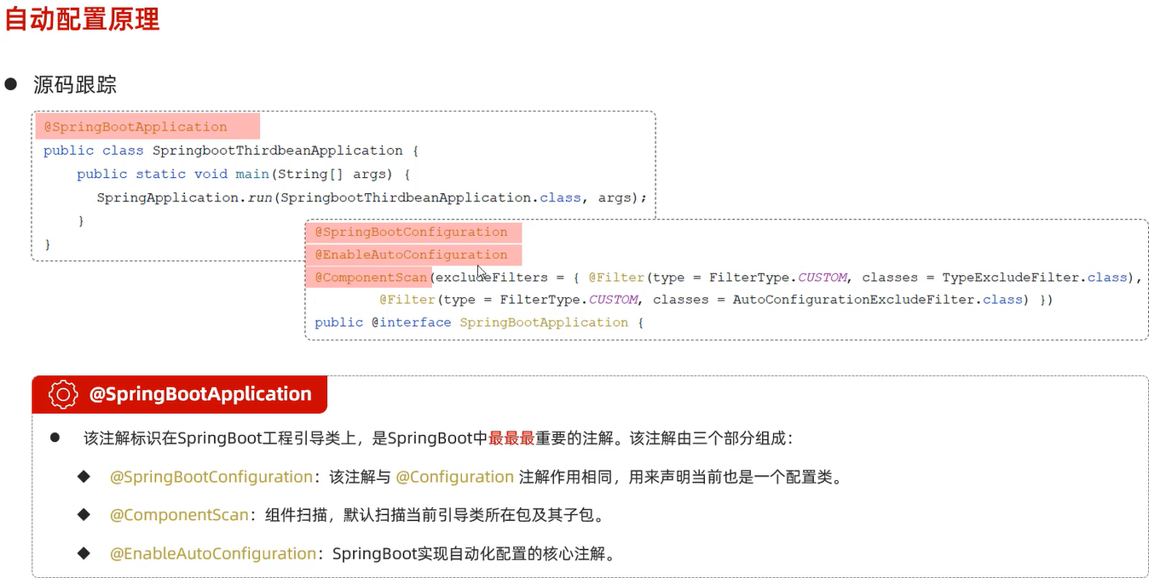Click the 'public static void main' code line

tap(244, 174)
